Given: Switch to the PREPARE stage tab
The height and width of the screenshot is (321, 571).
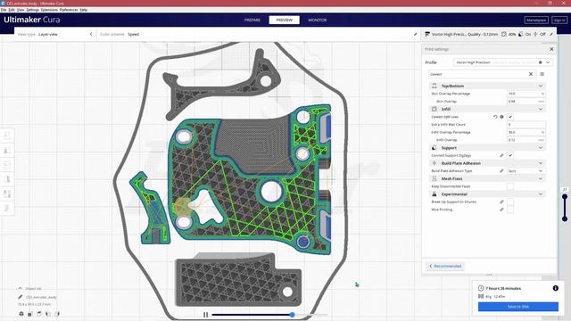Looking at the screenshot, I should pyautogui.click(x=252, y=20).
